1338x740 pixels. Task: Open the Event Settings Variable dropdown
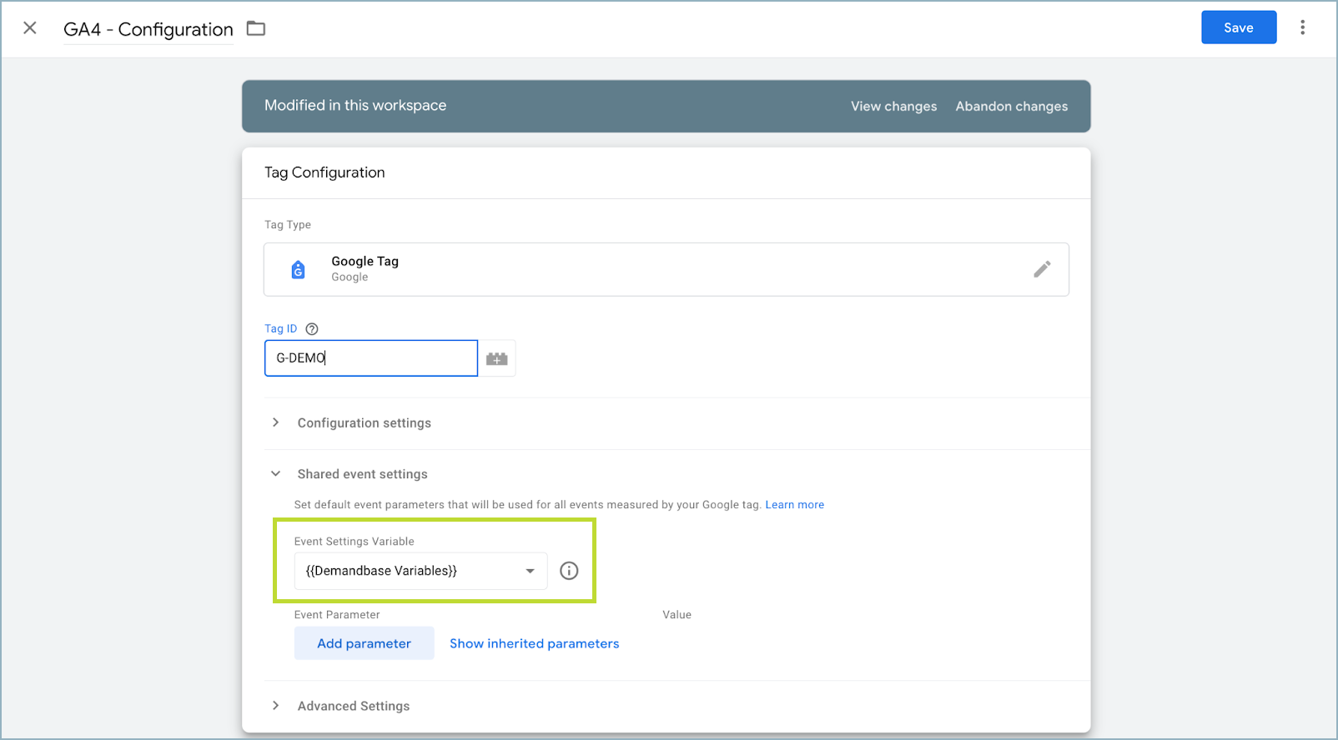click(420, 571)
